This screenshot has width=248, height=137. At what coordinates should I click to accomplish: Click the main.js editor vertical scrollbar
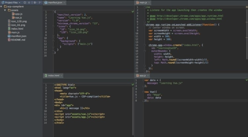(x=247, y=33)
